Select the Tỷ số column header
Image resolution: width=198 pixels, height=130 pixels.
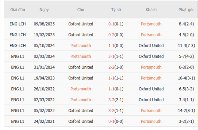point(116,10)
